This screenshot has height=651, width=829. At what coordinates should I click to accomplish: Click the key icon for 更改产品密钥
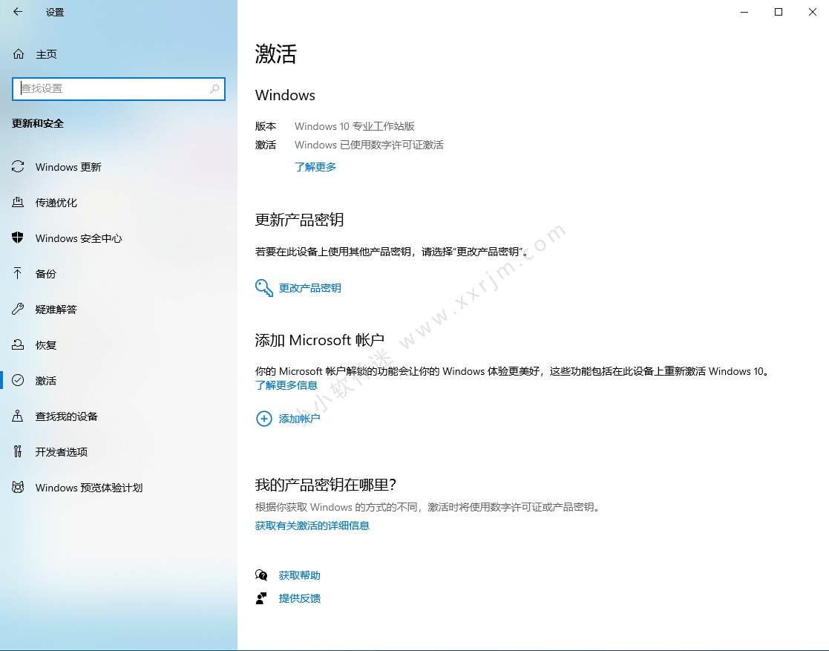click(x=263, y=288)
